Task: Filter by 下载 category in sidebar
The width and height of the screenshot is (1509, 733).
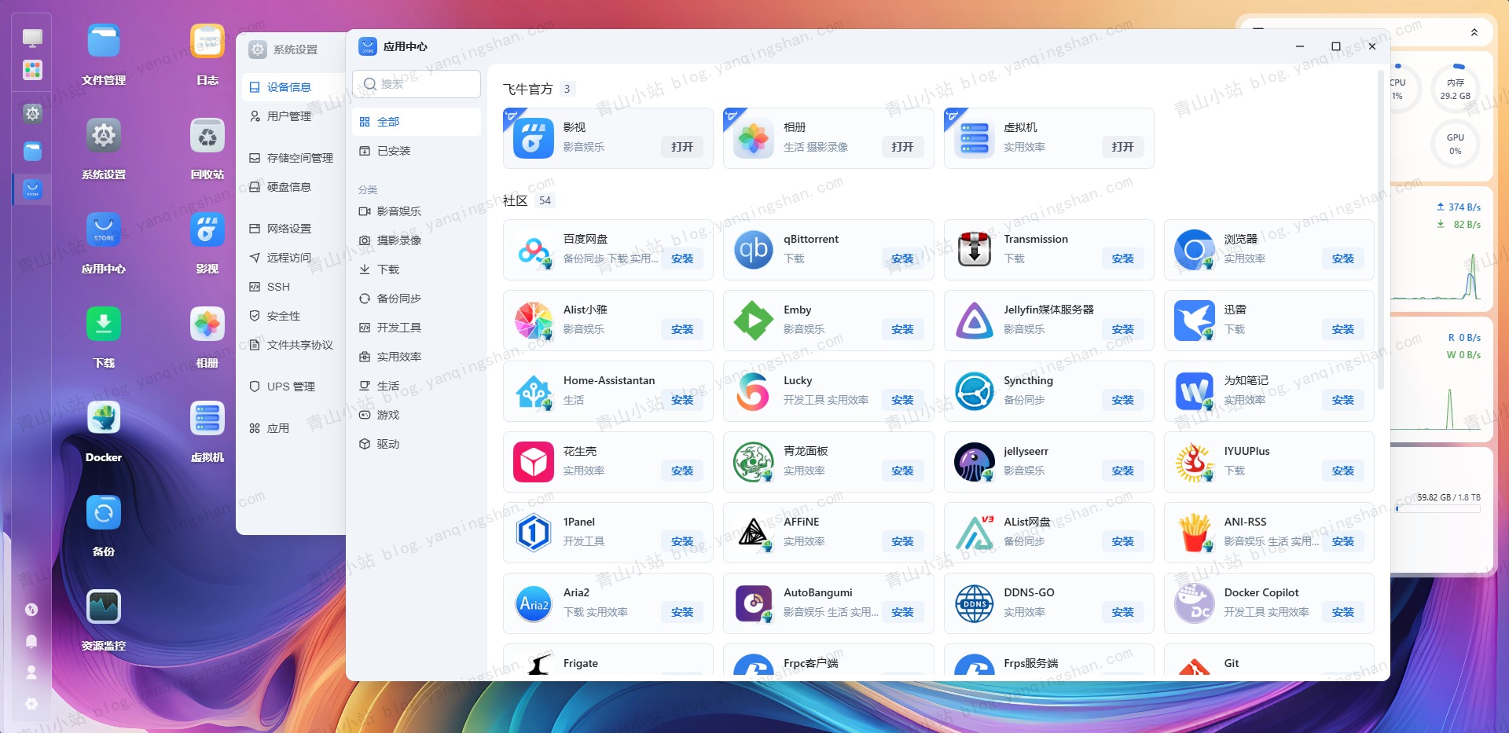Action: (x=417, y=269)
